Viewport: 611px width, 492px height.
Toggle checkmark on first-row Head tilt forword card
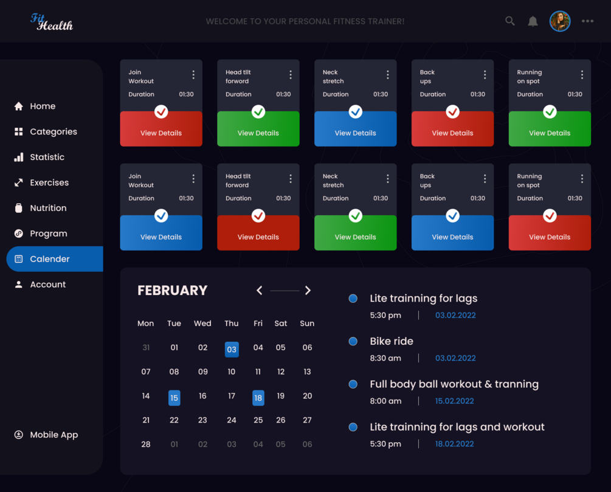(258, 112)
